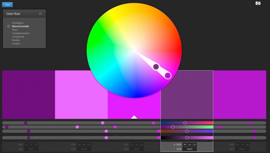Viewport: 270px width, 153px height.
Task: Select the Analogous color rule
Action: 18,23
